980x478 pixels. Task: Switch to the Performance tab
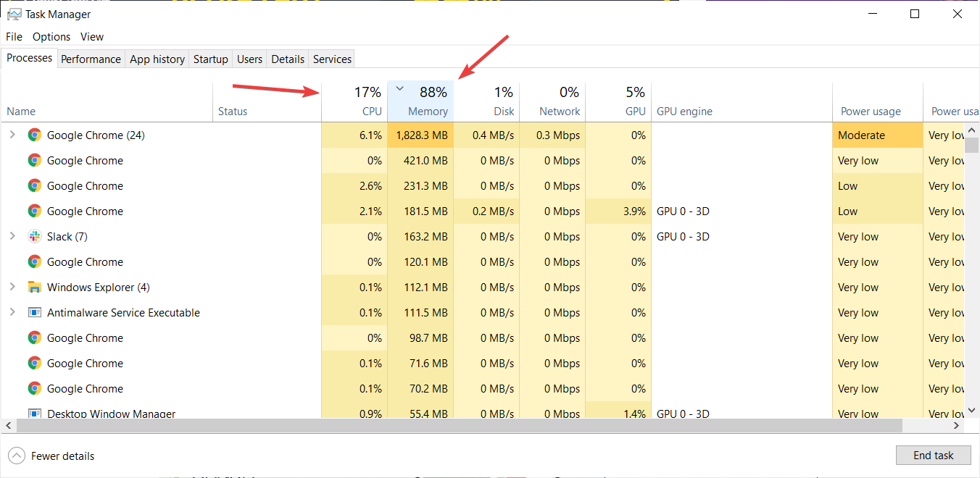point(91,59)
